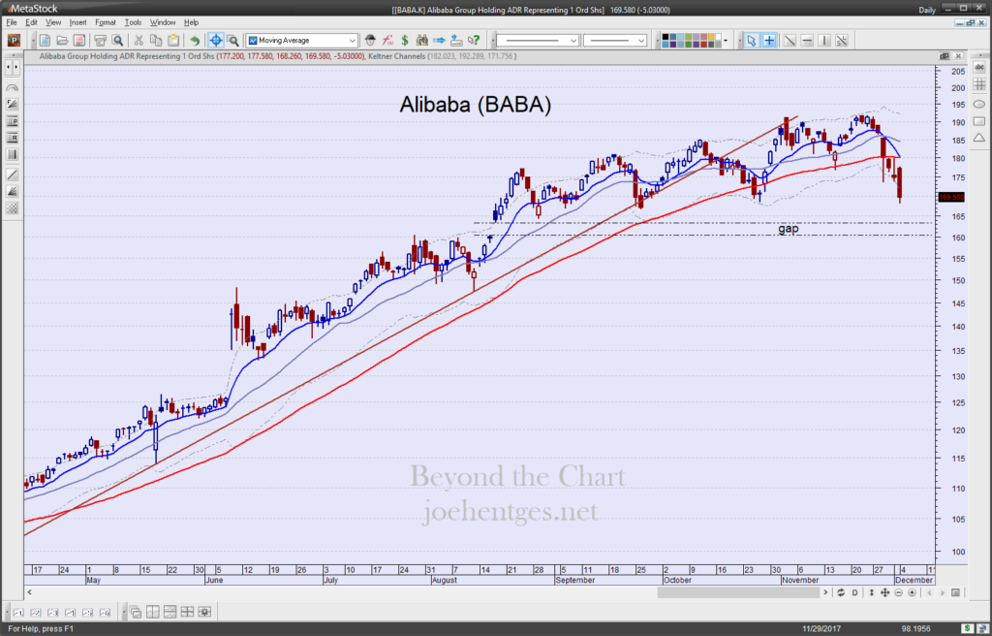Paste from the clipboard icon
The width and height of the screenshot is (992, 636).
172,41
